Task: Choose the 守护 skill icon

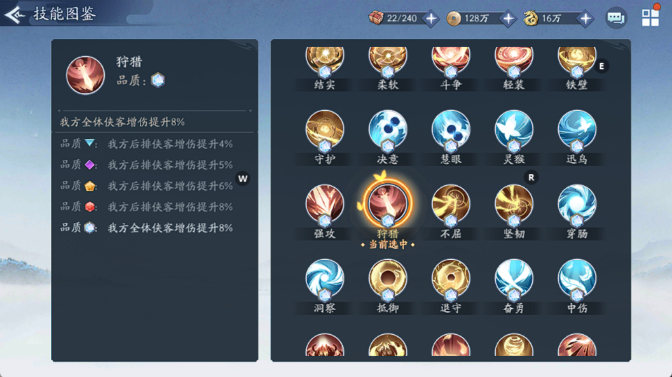Action: coord(324,130)
